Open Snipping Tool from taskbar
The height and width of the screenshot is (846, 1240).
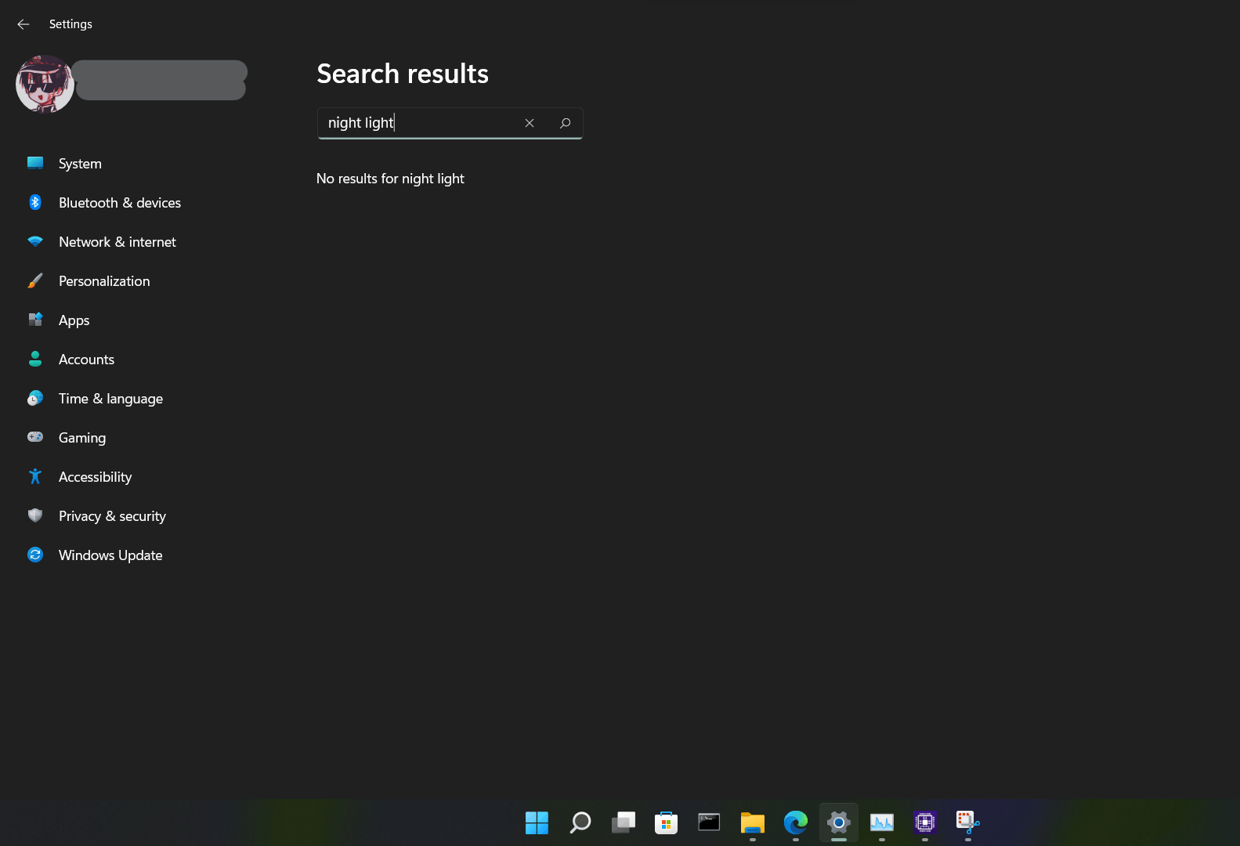pyautogui.click(x=968, y=822)
